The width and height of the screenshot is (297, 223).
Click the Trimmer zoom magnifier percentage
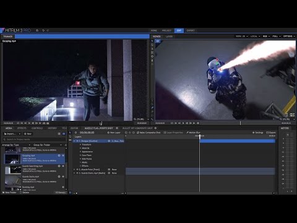coord(139,120)
